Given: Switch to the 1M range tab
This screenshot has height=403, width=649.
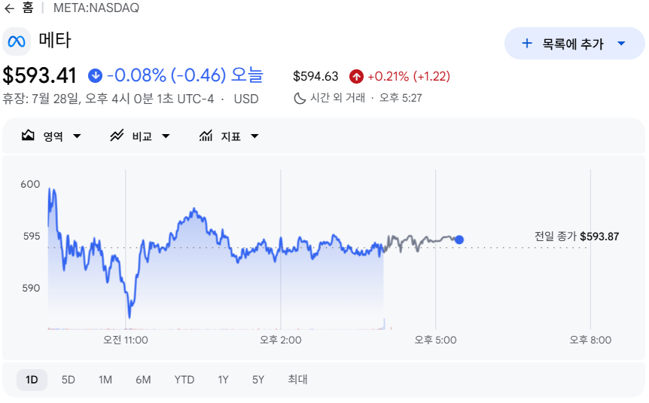Looking at the screenshot, I should tap(105, 380).
